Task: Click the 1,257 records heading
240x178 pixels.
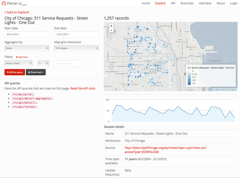Action: pos(116,18)
